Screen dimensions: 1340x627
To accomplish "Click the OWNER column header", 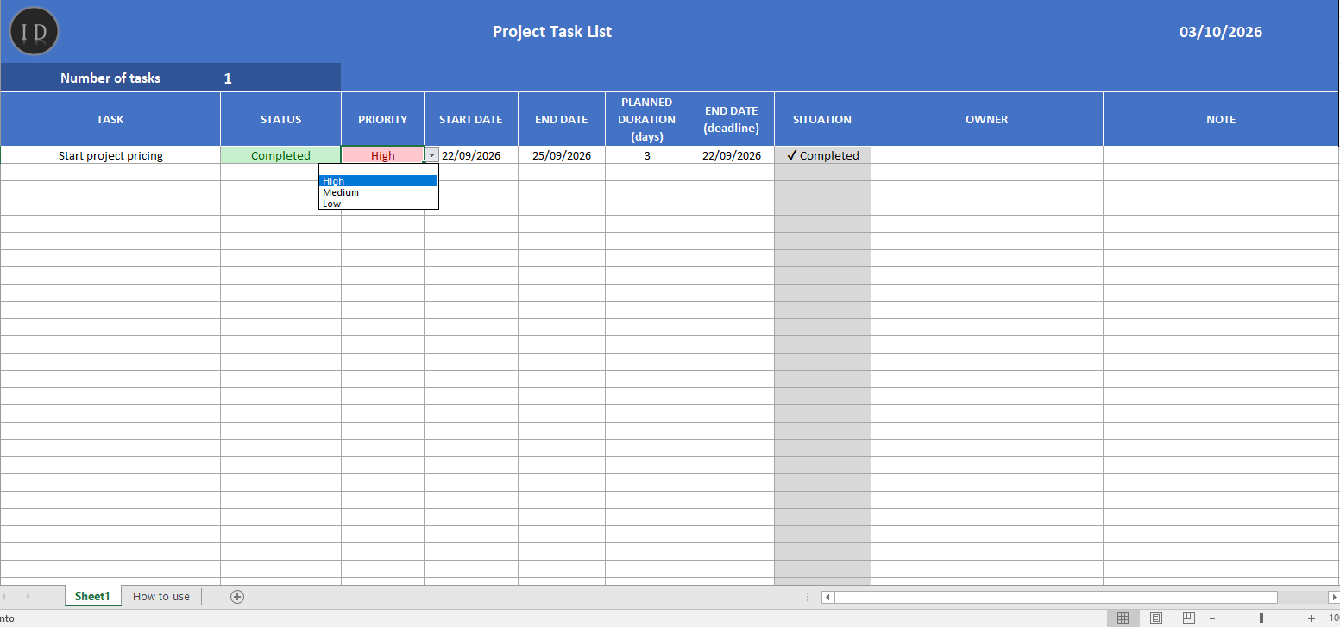I will [x=987, y=119].
